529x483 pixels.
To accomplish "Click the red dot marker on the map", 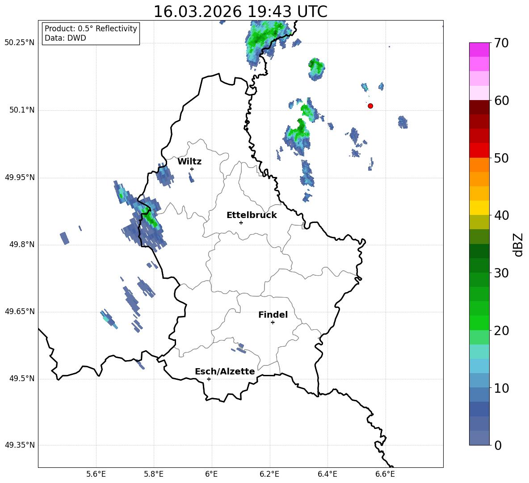I will (x=370, y=106).
